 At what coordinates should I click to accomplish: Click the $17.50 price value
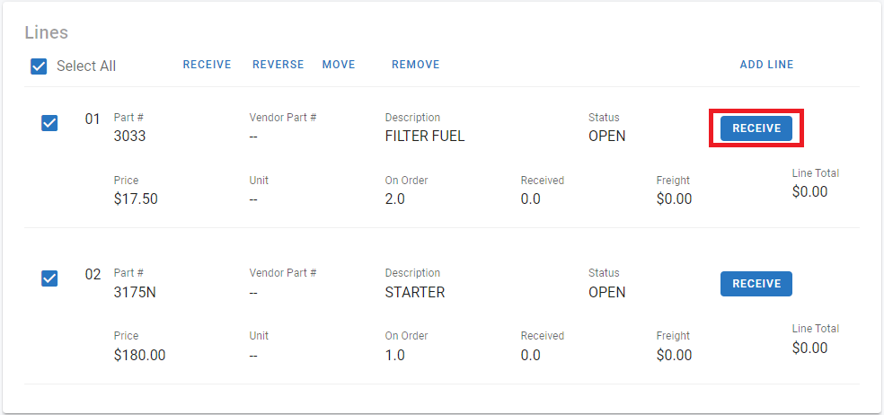(136, 199)
